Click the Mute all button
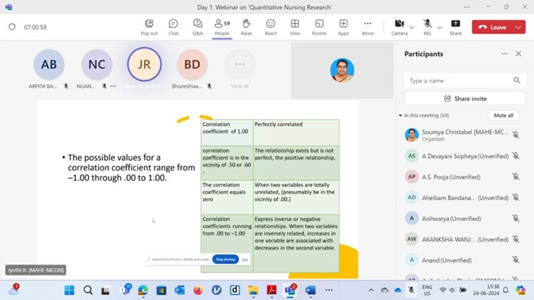 (503, 115)
